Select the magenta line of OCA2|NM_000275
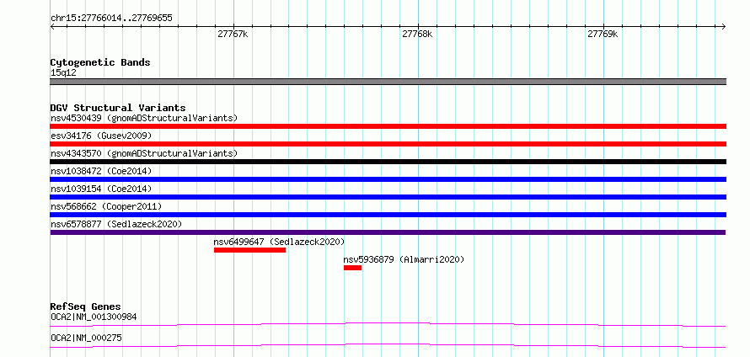This screenshot has width=750, height=357. [388, 345]
